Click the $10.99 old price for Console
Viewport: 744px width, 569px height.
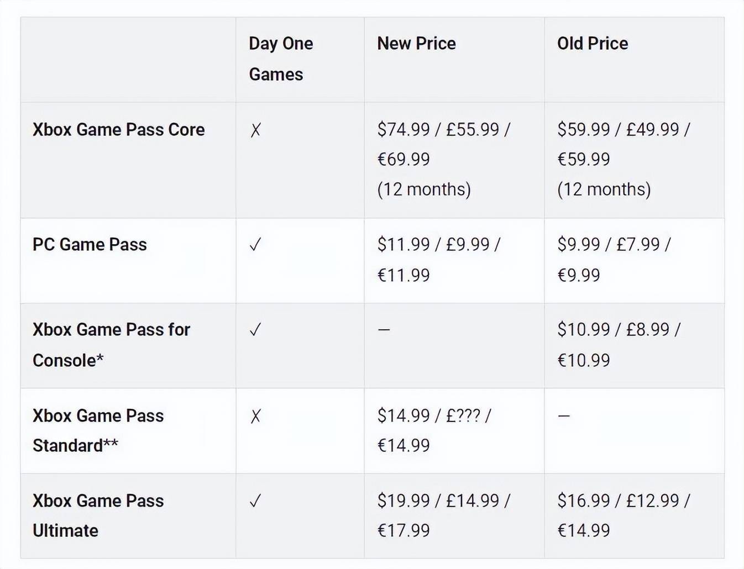(x=584, y=330)
